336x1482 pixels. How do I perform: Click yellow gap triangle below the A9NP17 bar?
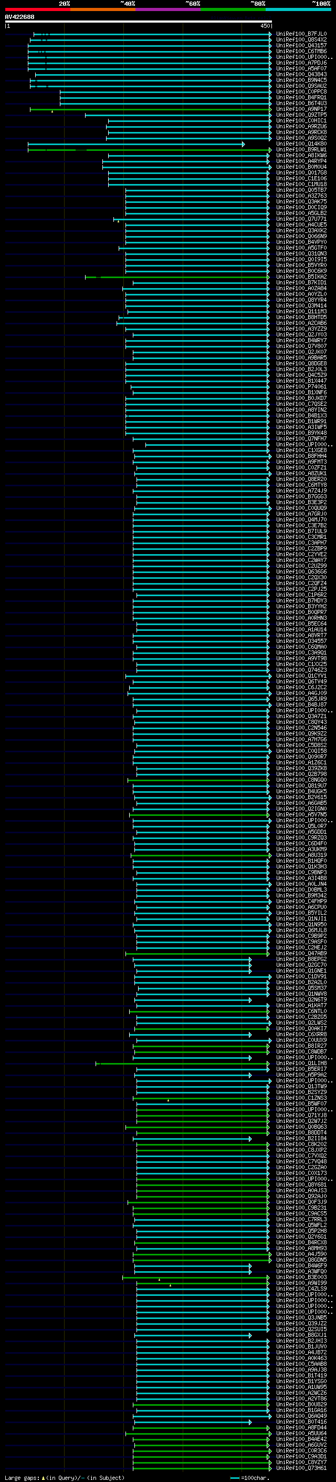[52, 111]
